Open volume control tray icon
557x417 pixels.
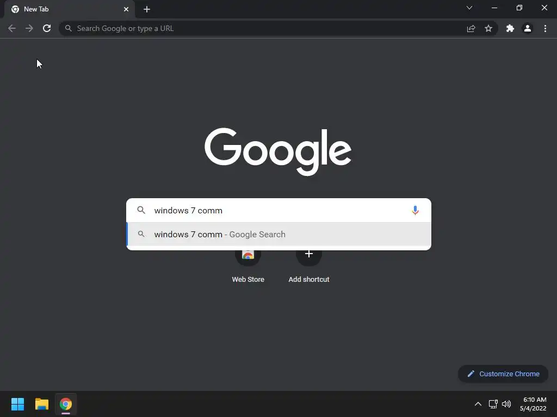[x=506, y=404]
